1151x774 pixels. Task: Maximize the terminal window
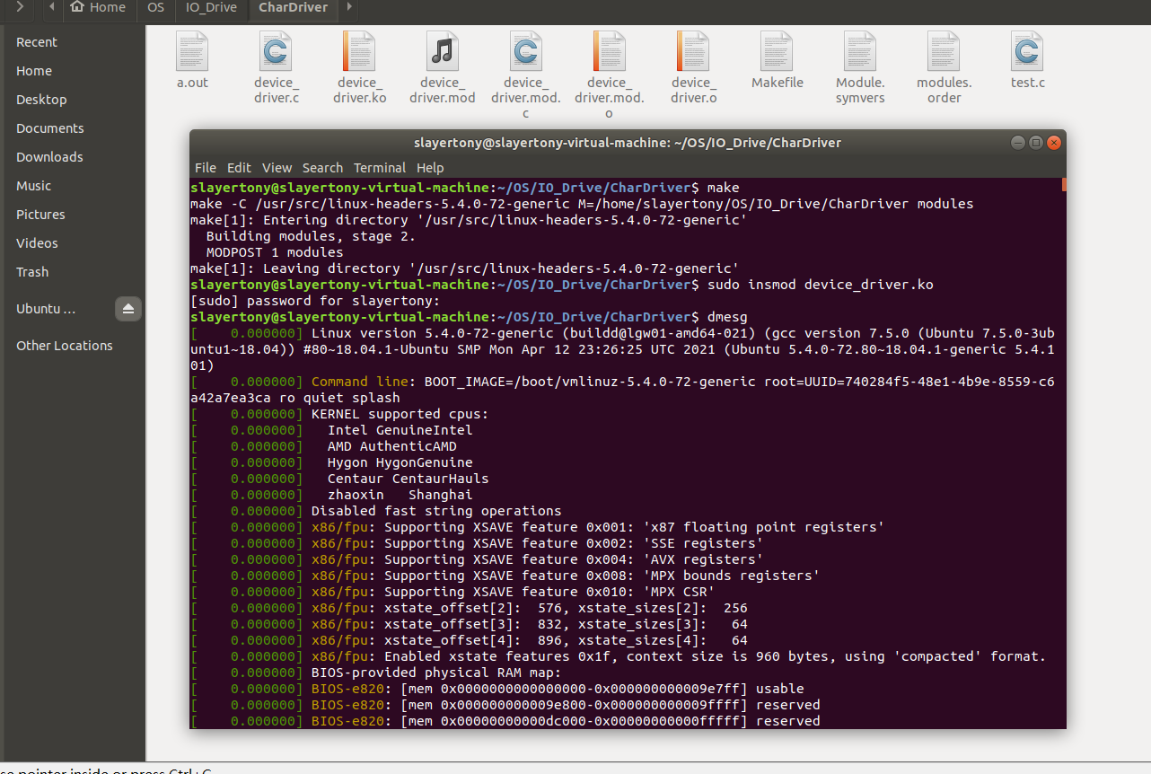point(1035,142)
